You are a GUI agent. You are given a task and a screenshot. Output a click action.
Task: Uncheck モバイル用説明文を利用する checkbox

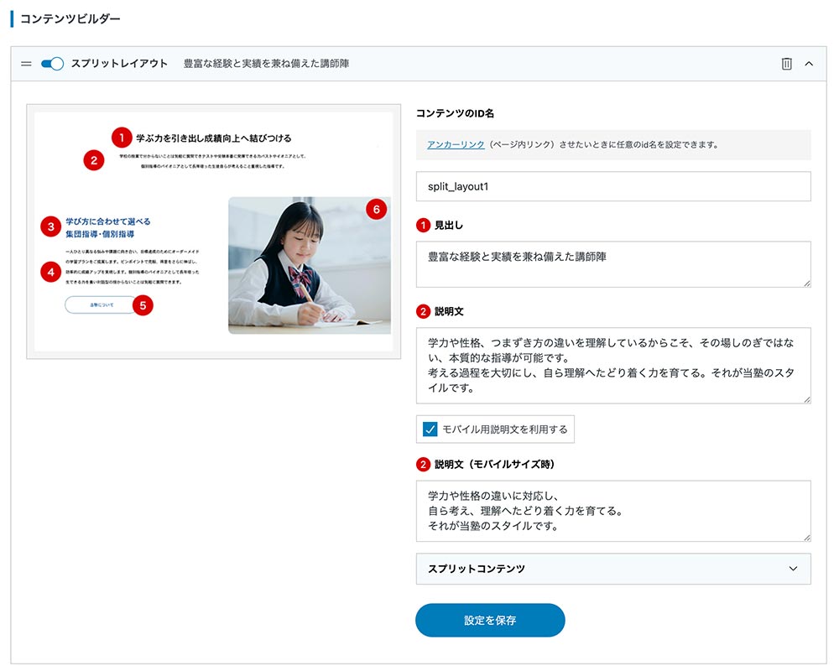[x=430, y=429]
